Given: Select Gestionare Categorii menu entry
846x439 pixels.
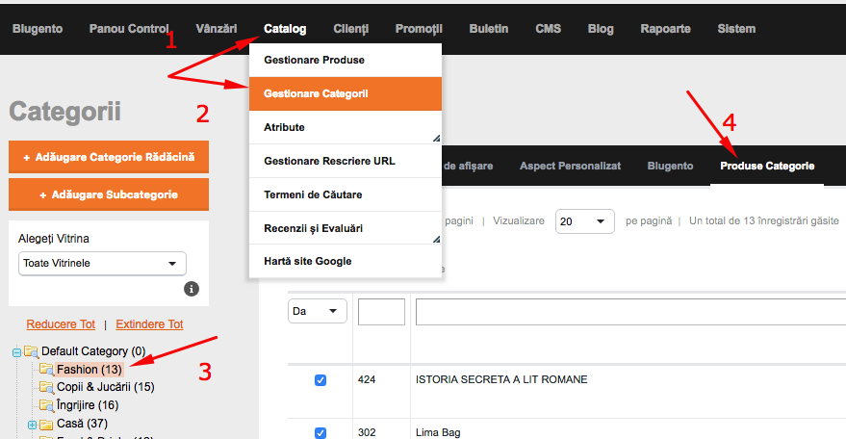Looking at the screenshot, I should [346, 94].
